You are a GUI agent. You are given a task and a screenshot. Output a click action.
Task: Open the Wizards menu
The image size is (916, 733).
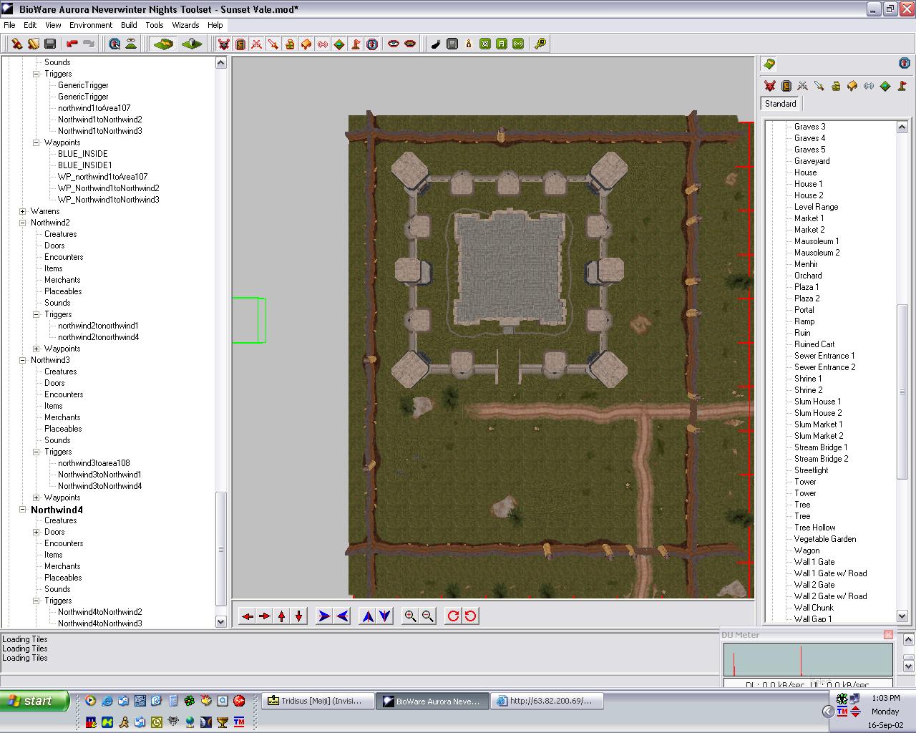coord(185,25)
